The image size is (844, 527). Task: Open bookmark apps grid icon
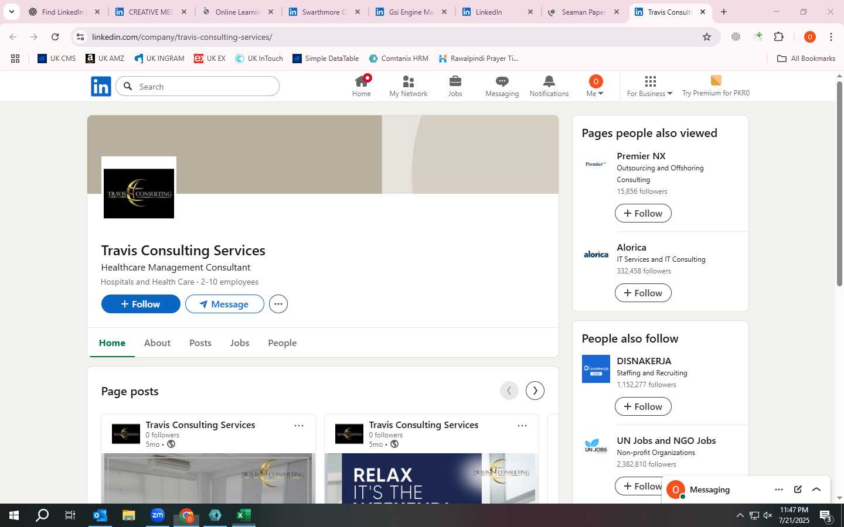[15, 59]
